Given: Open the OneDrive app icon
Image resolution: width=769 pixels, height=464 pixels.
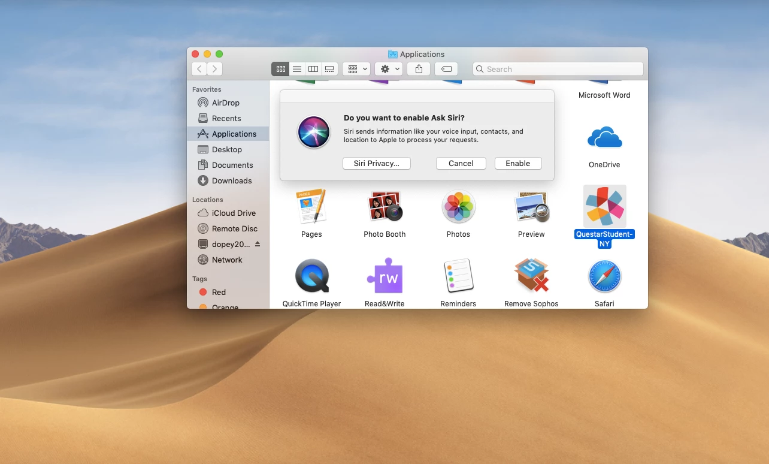Looking at the screenshot, I should (604, 138).
